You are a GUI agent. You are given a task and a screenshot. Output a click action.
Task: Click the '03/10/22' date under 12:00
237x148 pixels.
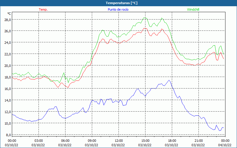[x=118, y=145]
